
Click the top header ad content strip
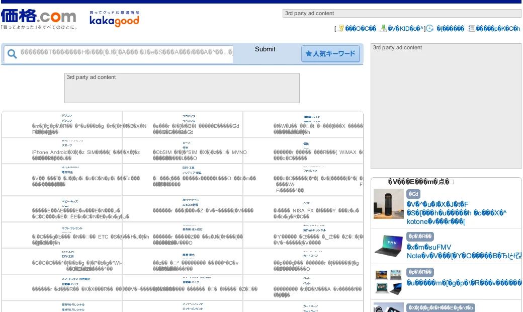[x=402, y=14]
